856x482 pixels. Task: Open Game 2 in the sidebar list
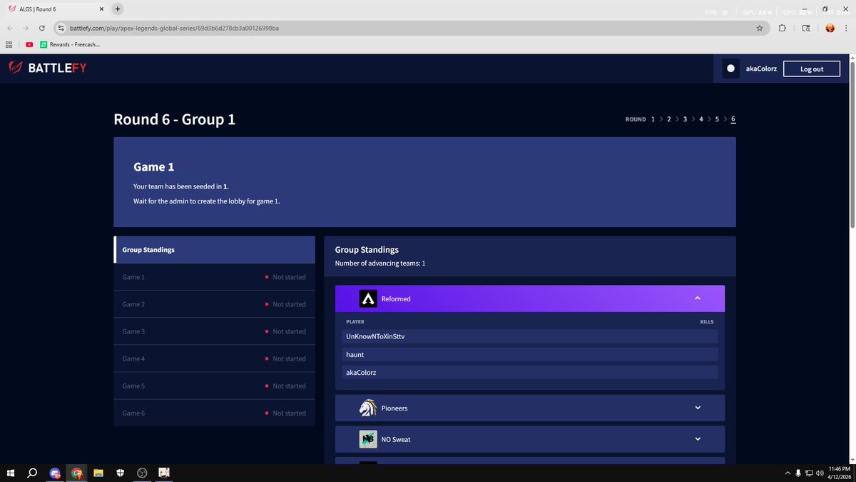point(214,304)
